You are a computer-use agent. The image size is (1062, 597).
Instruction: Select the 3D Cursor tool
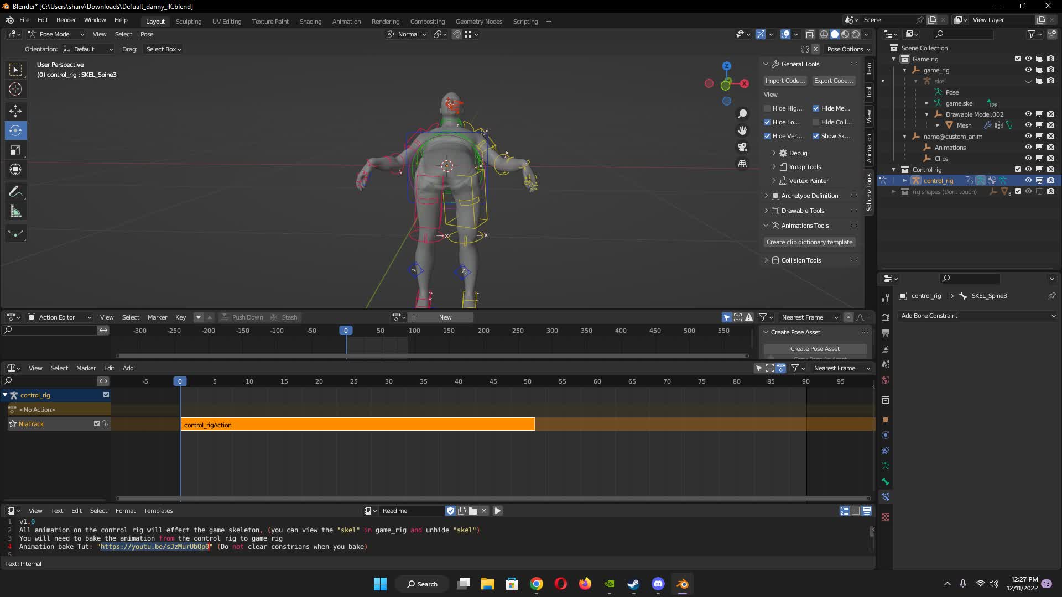pos(15,89)
